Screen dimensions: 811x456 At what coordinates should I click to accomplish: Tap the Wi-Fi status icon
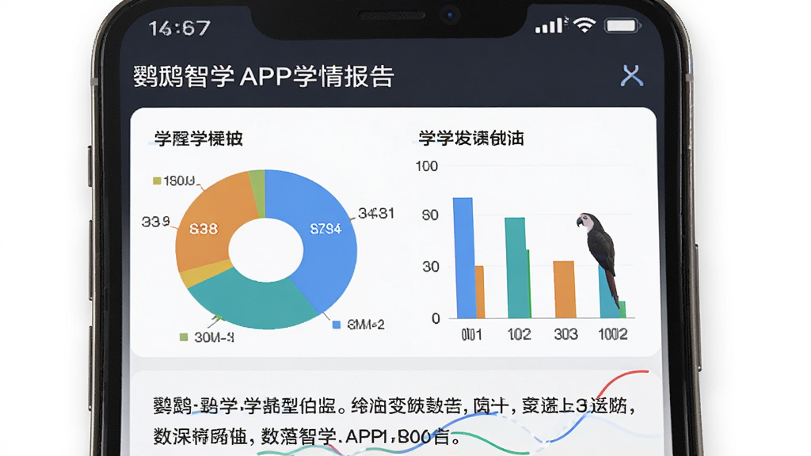coord(584,25)
